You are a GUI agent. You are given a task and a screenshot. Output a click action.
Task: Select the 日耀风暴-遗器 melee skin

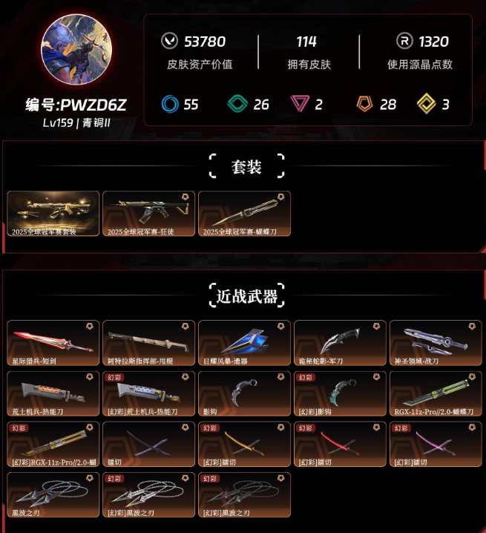tap(244, 343)
